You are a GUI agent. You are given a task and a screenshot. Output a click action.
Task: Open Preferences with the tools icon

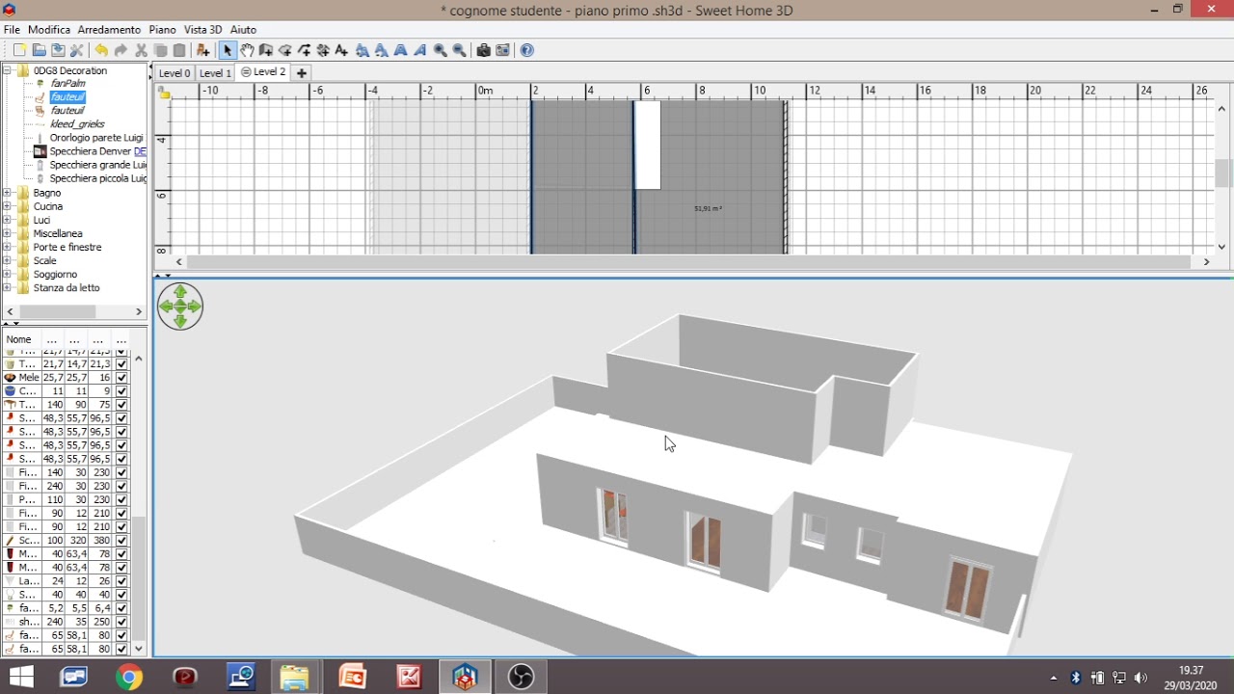pyautogui.click(x=77, y=50)
